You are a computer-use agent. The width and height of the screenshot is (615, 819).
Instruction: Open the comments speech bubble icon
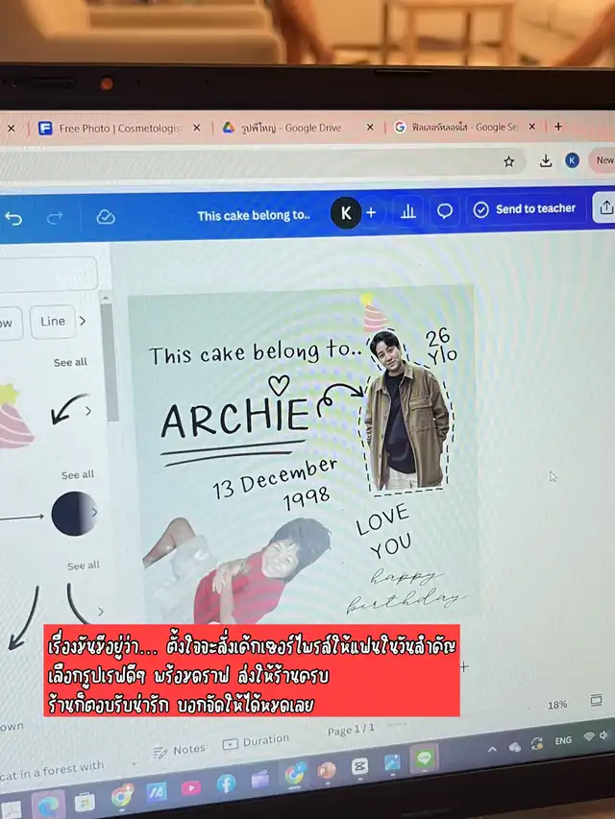point(444,211)
